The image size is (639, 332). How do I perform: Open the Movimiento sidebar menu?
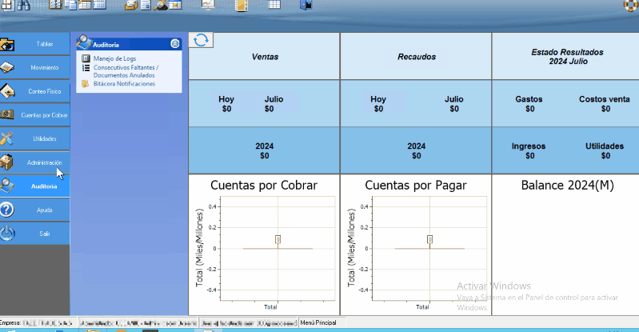45,67
